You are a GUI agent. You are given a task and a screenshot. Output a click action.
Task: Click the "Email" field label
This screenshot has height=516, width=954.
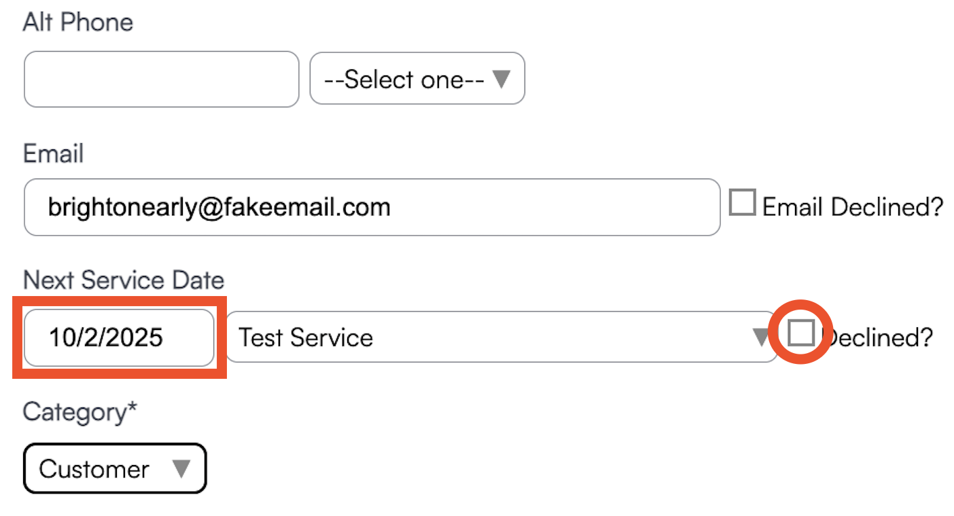tap(53, 153)
